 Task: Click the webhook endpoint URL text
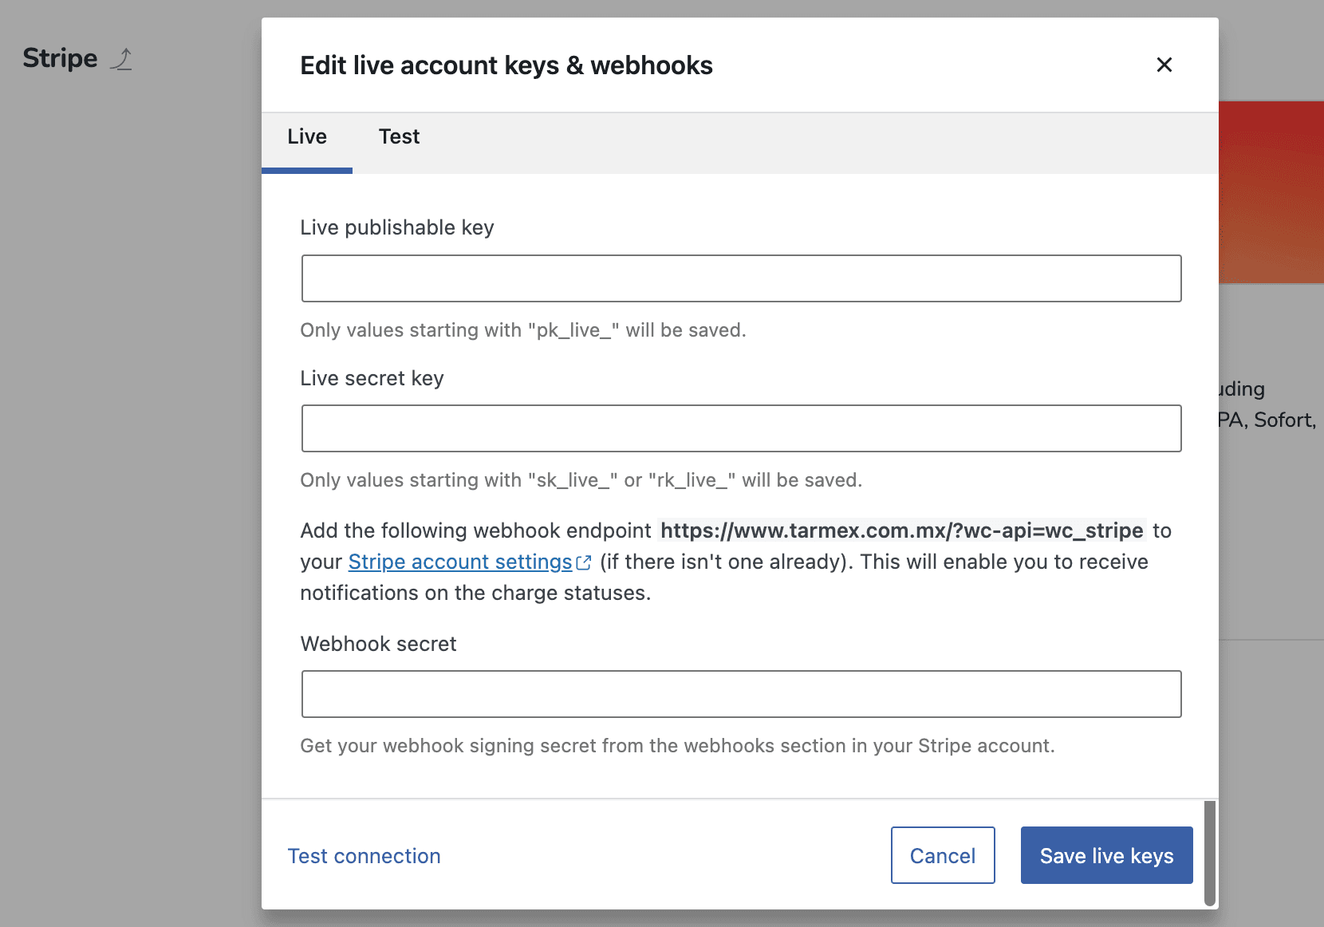point(901,531)
